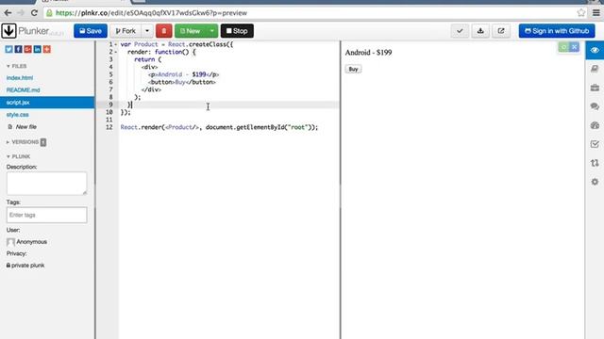Image resolution: width=604 pixels, height=339 pixels.
Task: Click the New plunk button
Action: click(x=191, y=31)
